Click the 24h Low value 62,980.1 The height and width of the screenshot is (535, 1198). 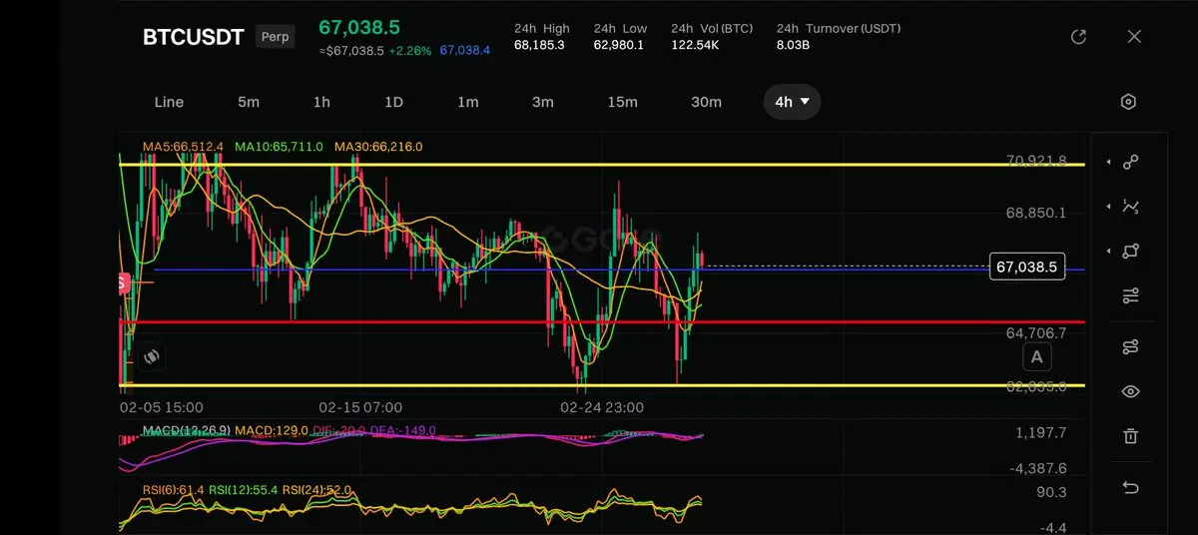(619, 45)
